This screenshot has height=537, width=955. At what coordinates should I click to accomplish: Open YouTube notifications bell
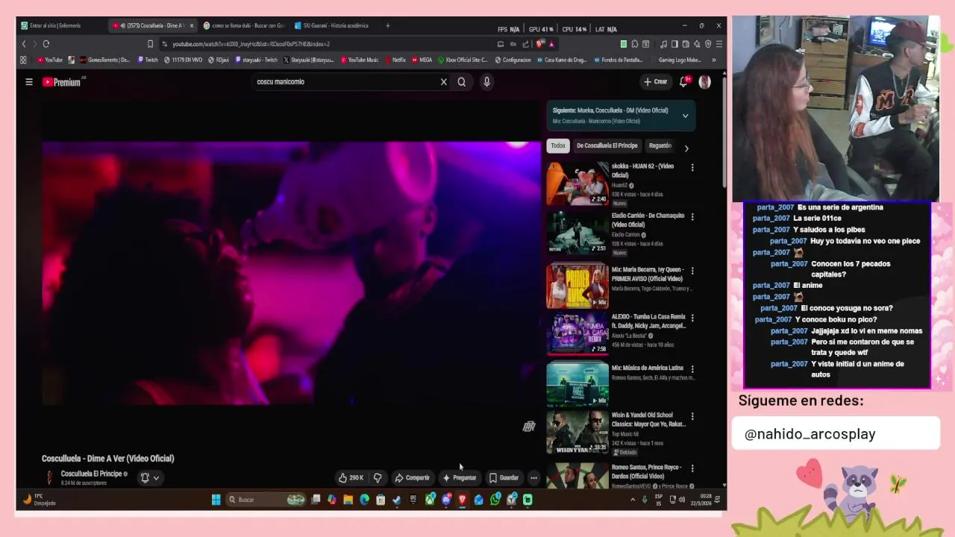point(683,82)
